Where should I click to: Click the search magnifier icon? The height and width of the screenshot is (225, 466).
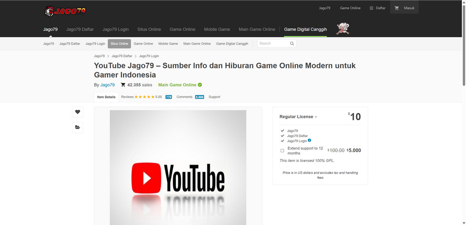(292, 44)
